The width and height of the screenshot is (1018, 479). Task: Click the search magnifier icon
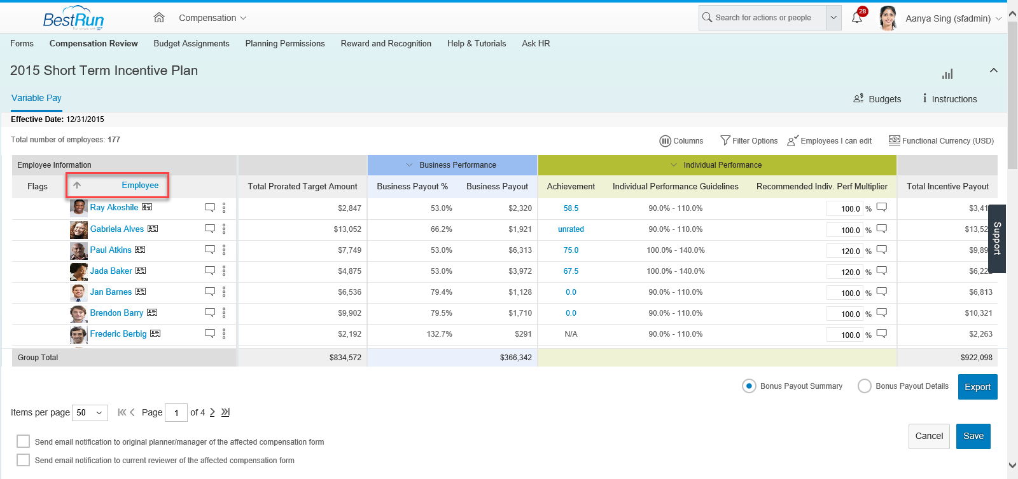tap(707, 18)
